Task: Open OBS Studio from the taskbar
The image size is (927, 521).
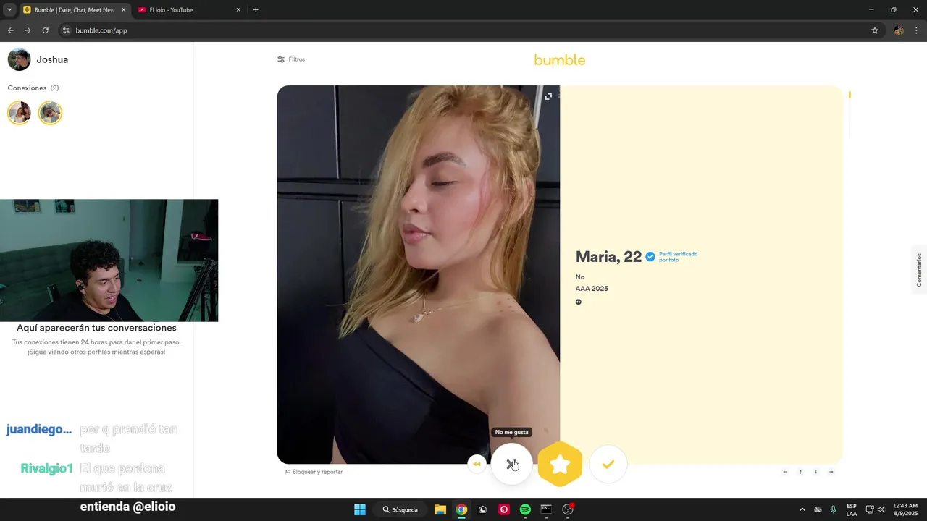Action: click(568, 509)
